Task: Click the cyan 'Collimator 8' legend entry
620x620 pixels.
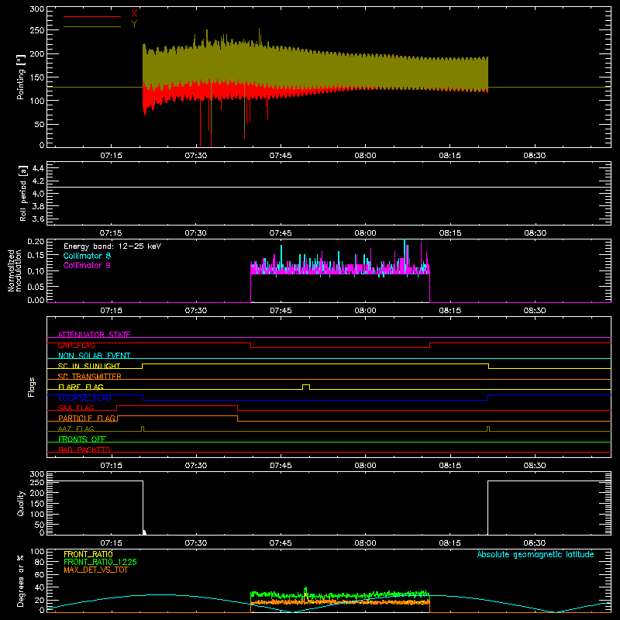Action: click(87, 256)
